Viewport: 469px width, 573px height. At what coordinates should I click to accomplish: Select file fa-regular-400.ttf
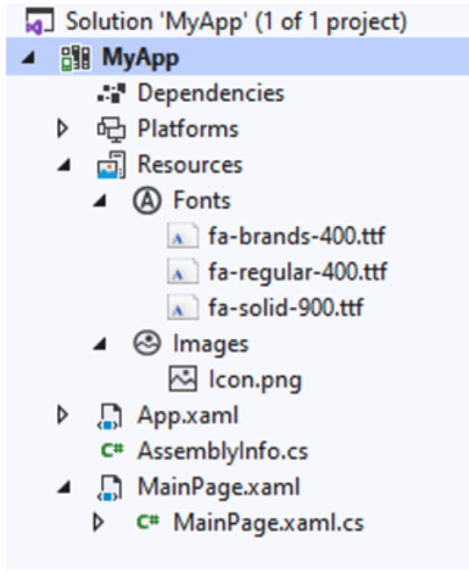pos(298,272)
